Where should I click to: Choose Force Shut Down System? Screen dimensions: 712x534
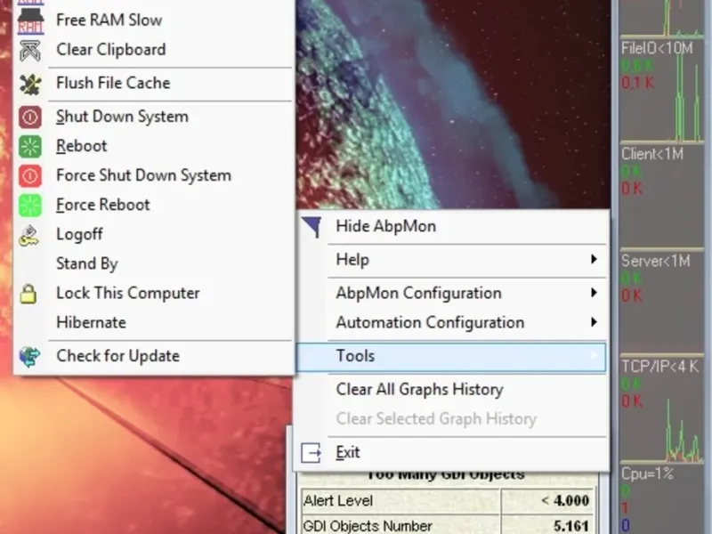pyautogui.click(x=154, y=175)
